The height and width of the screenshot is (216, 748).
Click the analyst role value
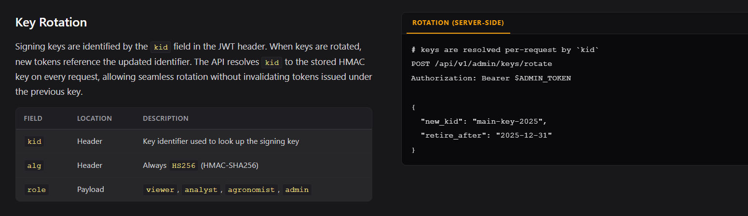tap(201, 190)
